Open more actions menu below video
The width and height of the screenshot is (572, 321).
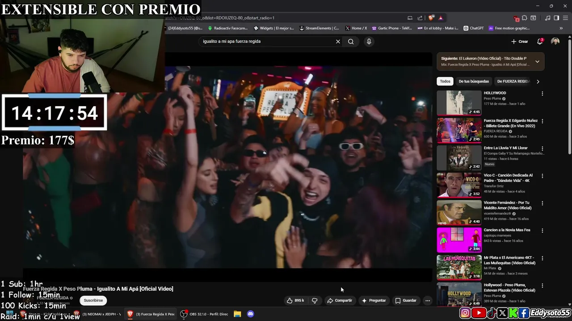(428, 300)
